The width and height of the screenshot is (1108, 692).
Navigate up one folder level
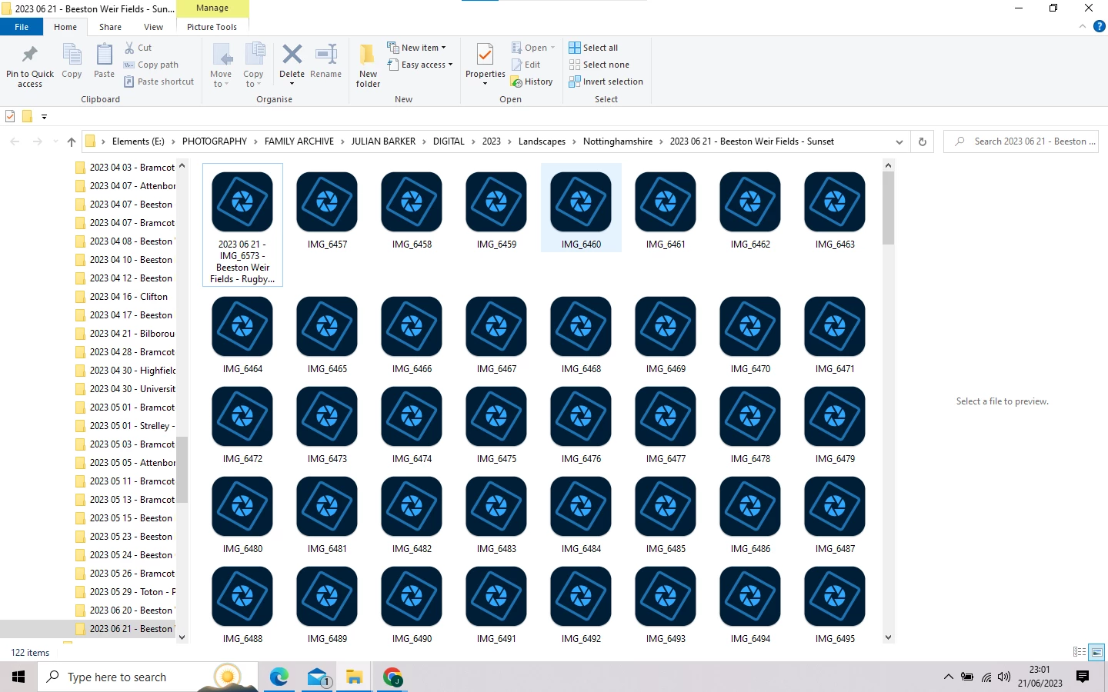tap(72, 141)
